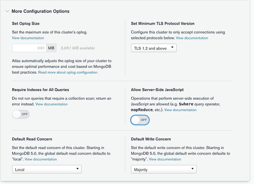
Task: Click the oplog size input field
Action: click(x=29, y=48)
